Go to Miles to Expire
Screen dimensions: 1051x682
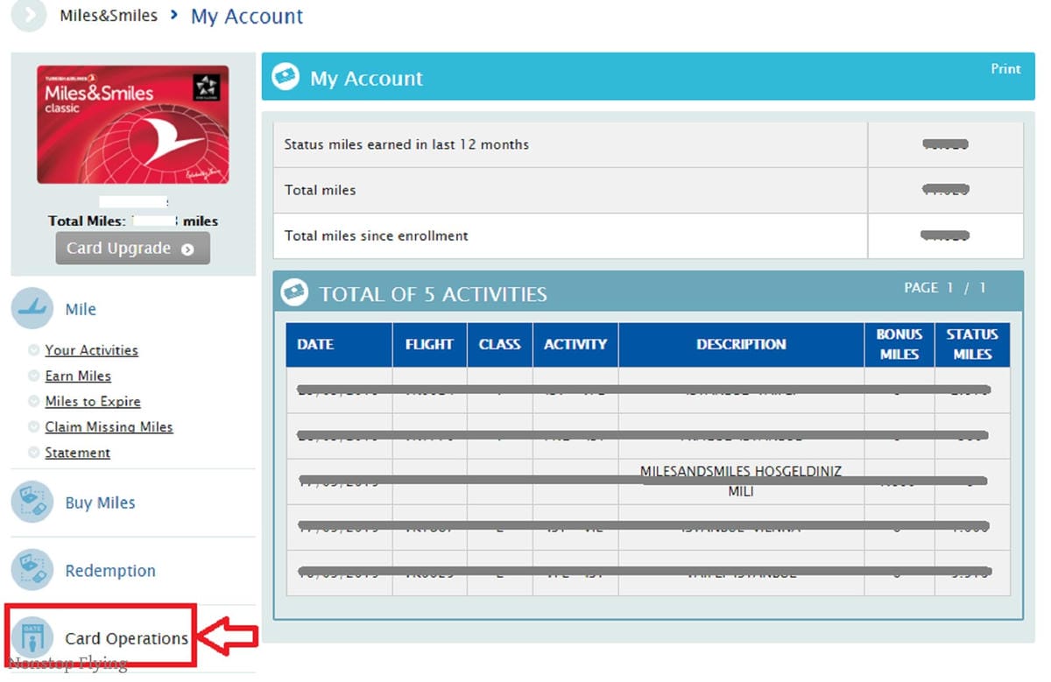tap(93, 401)
